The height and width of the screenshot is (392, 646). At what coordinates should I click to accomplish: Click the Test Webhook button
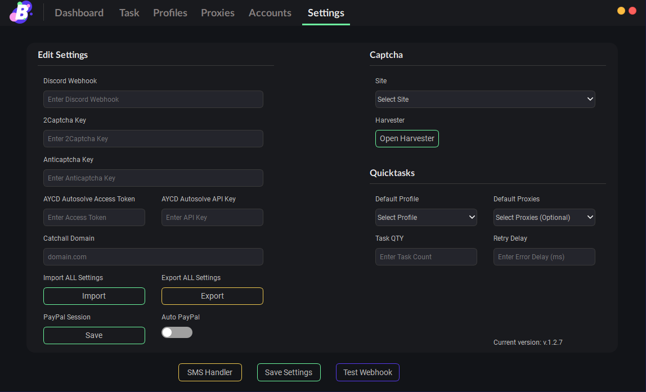point(367,372)
